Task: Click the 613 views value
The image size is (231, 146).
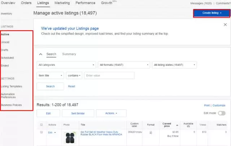Action: [x=204, y=132]
